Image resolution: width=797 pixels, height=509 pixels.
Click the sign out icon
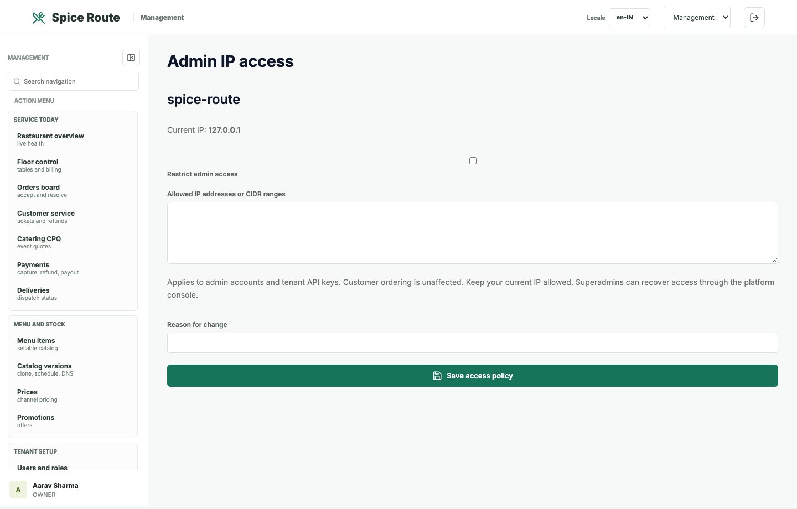pos(754,18)
